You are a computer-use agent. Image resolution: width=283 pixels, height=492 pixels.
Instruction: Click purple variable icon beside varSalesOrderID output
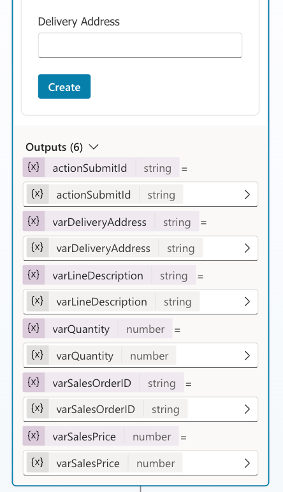pos(34,383)
